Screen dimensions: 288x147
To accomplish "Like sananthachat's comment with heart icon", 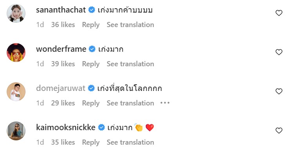I will coord(279,13).
